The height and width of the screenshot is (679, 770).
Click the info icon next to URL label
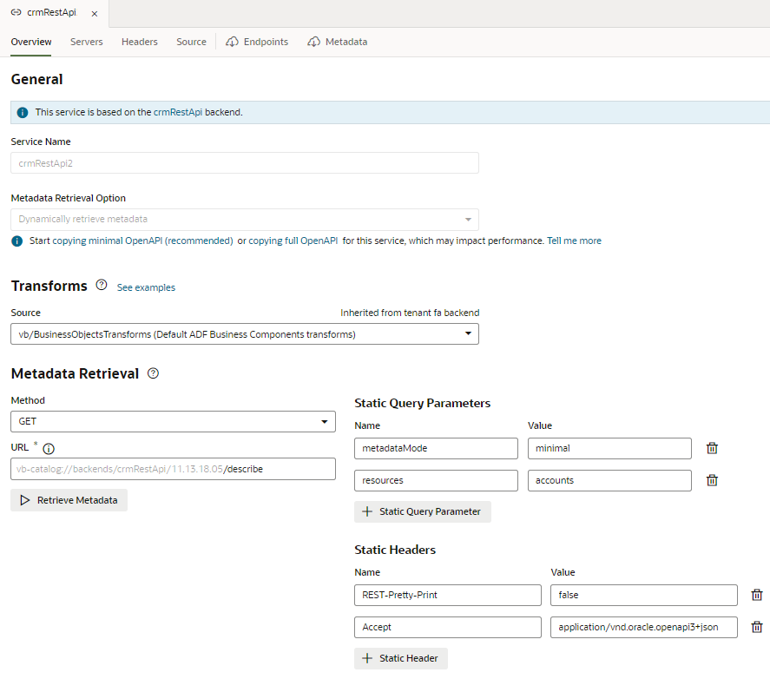tap(49, 449)
